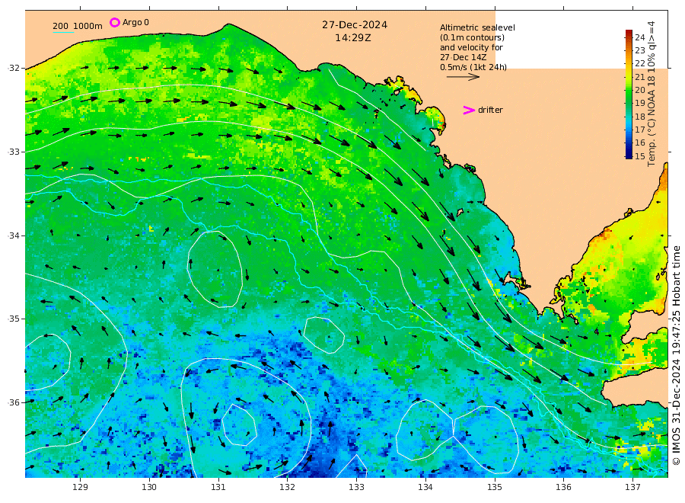Click the '27 Dec 14Z' caption line
685x503 pixels.
[463, 57]
